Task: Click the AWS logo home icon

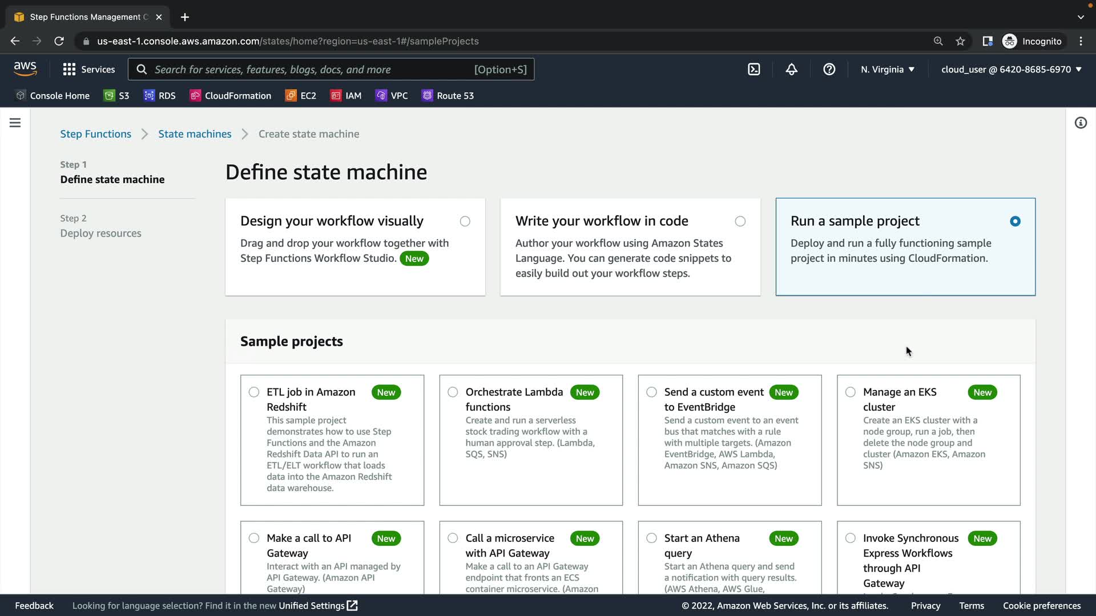Action: coord(25,69)
